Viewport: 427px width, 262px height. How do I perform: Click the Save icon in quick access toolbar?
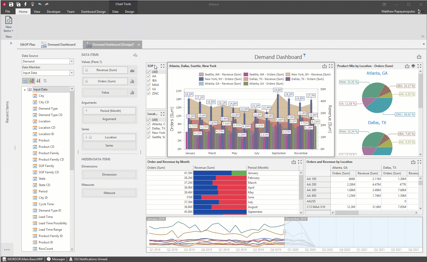[11, 4]
